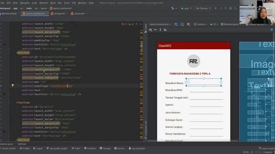Viewport: 275px width, 154px height.
Task: Open the Custom device dropdown
Action: click(x=200, y=24)
